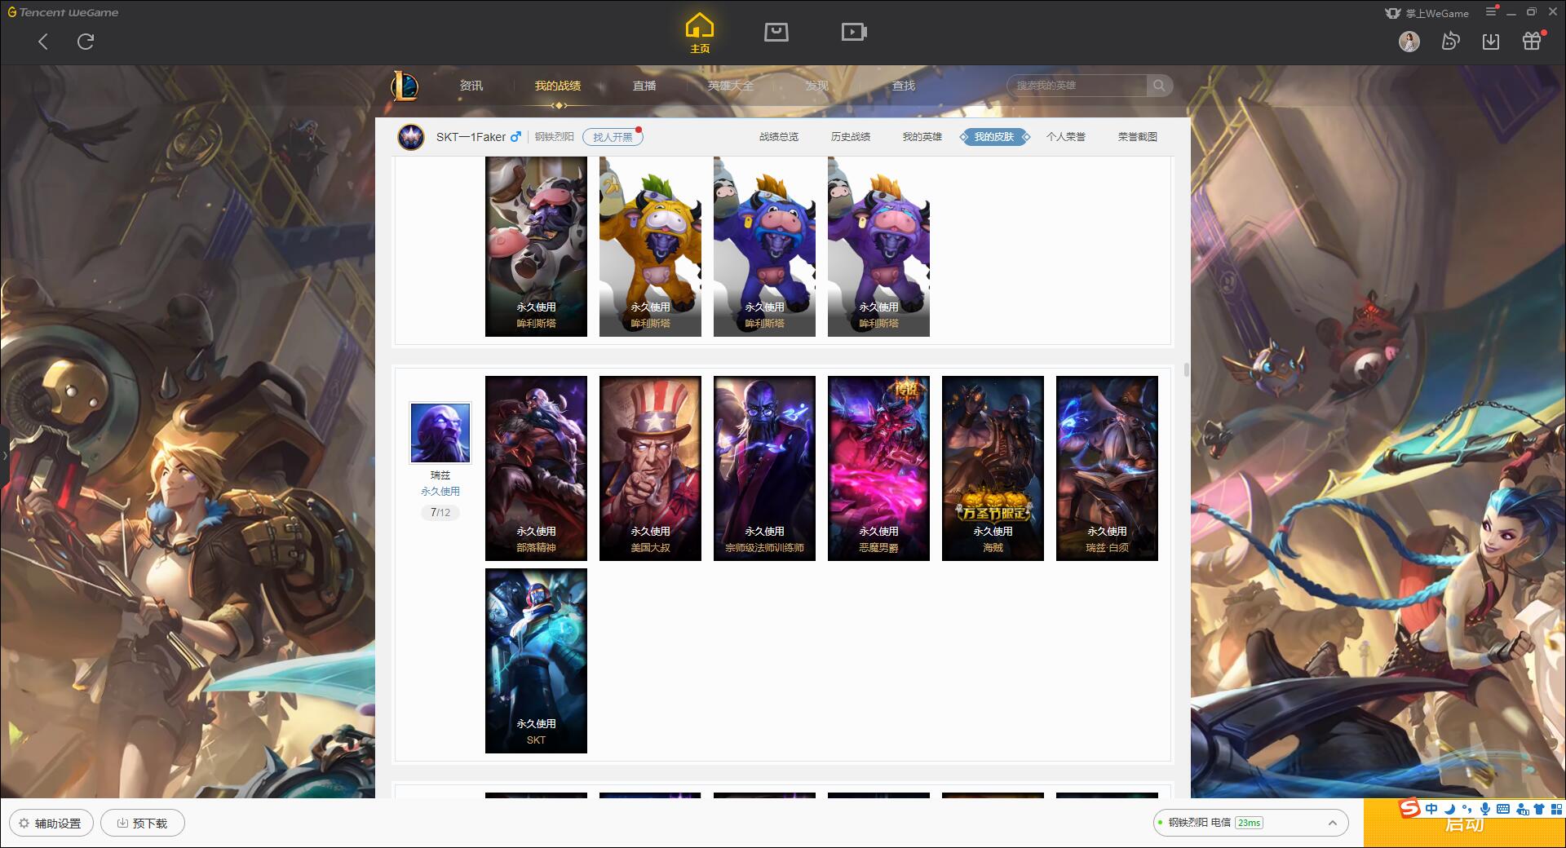
Task: Open the Sogou skin shirt icon
Action: point(1539,809)
